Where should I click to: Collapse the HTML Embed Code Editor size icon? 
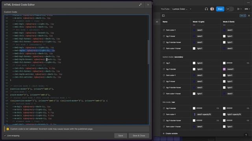140,5
